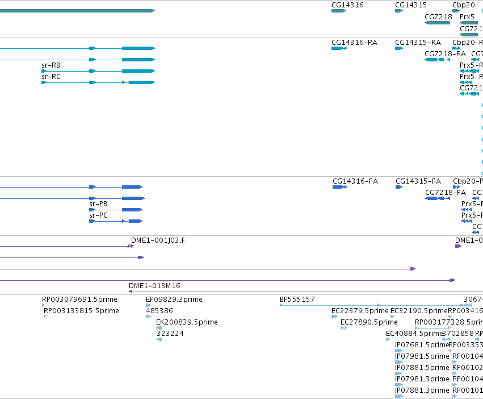Click the DME1-001J03.F clone label
This screenshot has width=483, height=399.
point(158,240)
